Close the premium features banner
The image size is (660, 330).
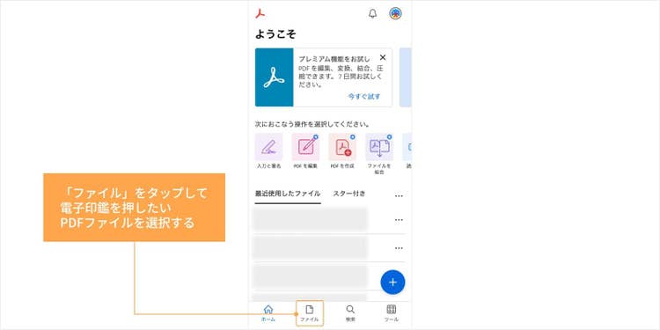383,58
